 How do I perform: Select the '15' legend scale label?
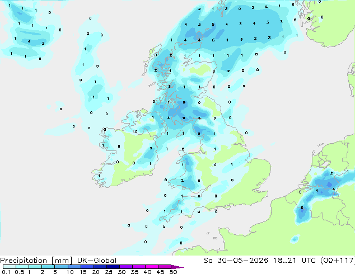[x=83, y=272]
